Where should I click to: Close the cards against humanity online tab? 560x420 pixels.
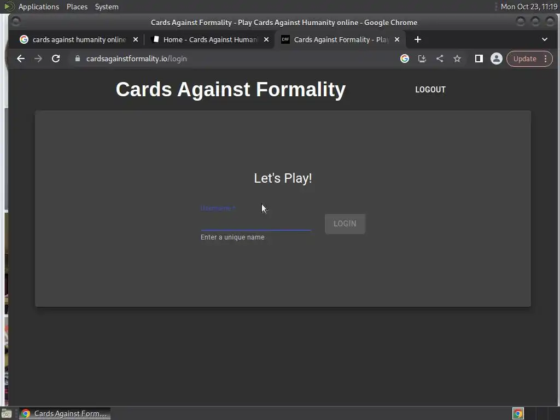pos(136,39)
